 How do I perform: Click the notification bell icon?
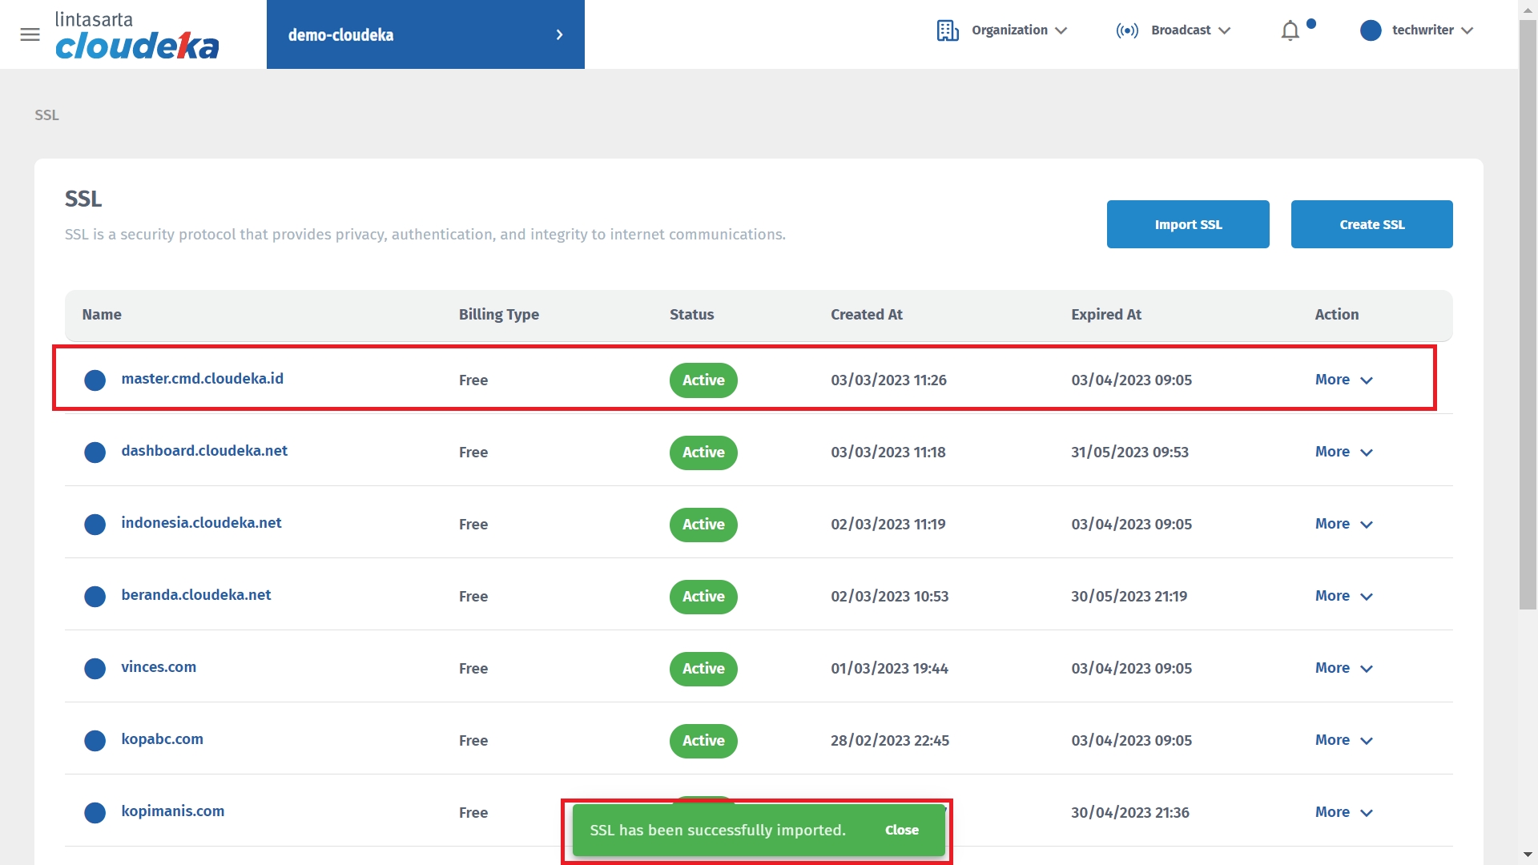1290,31
